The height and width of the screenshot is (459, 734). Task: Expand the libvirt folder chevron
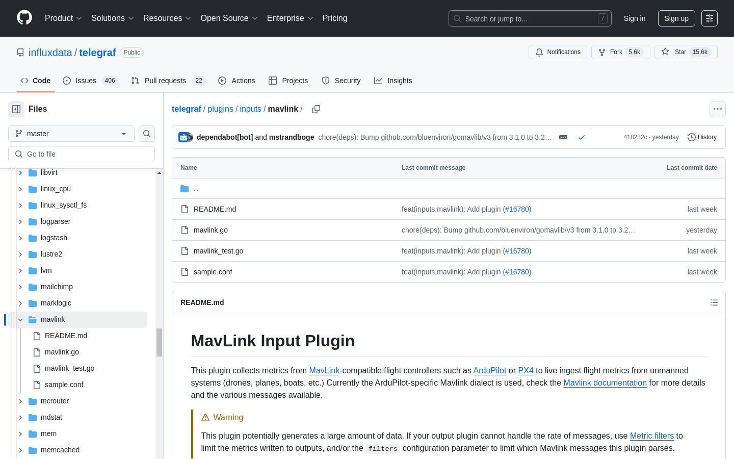pos(20,173)
